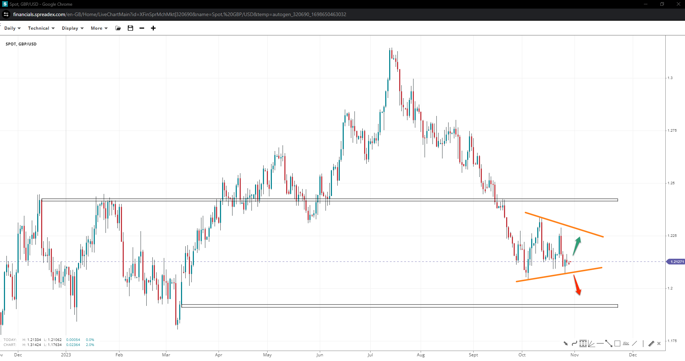Zoom in using the plus icon
The height and width of the screenshot is (361, 685).
(x=153, y=28)
